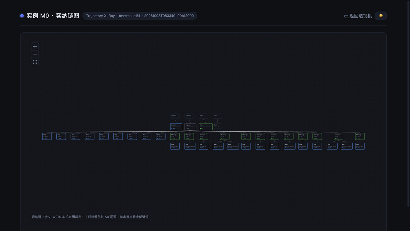The image size is (410, 231).
Task: Select the Message node with id m1
Action: pos(175,136)
